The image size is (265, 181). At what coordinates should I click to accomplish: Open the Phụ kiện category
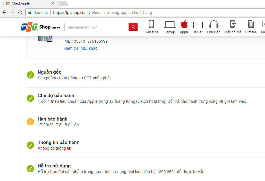pos(214,27)
